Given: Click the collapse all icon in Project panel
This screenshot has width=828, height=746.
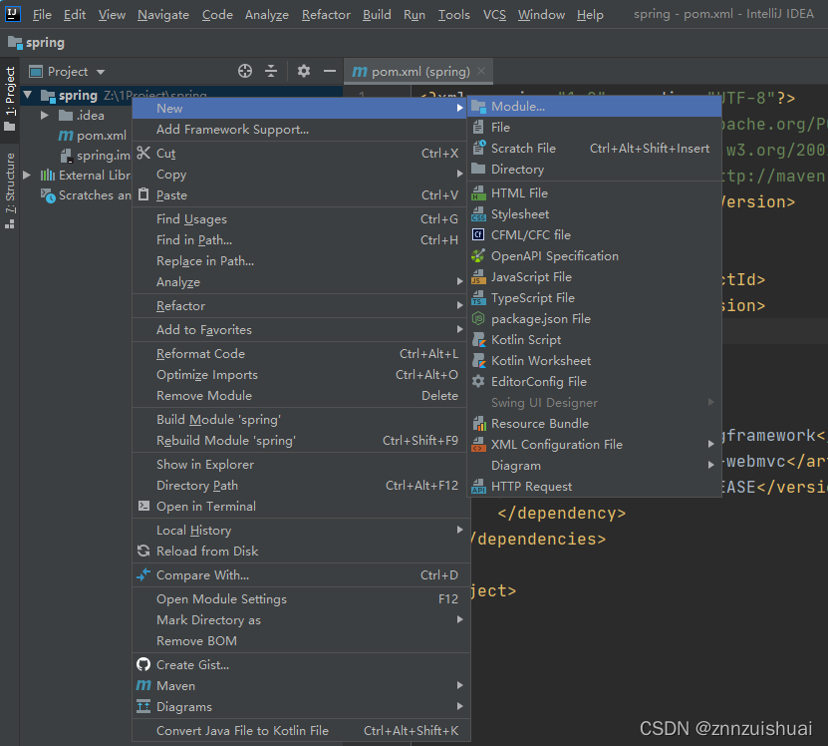Looking at the screenshot, I should click(271, 71).
